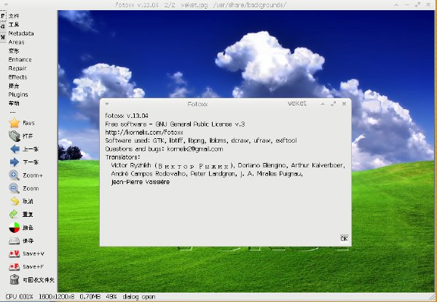Click the 'fotoxx v.13.04' version line
The height and width of the screenshot is (302, 437).
(127, 116)
